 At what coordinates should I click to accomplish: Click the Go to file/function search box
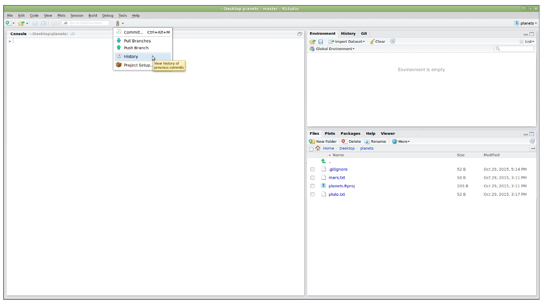[x=86, y=23]
